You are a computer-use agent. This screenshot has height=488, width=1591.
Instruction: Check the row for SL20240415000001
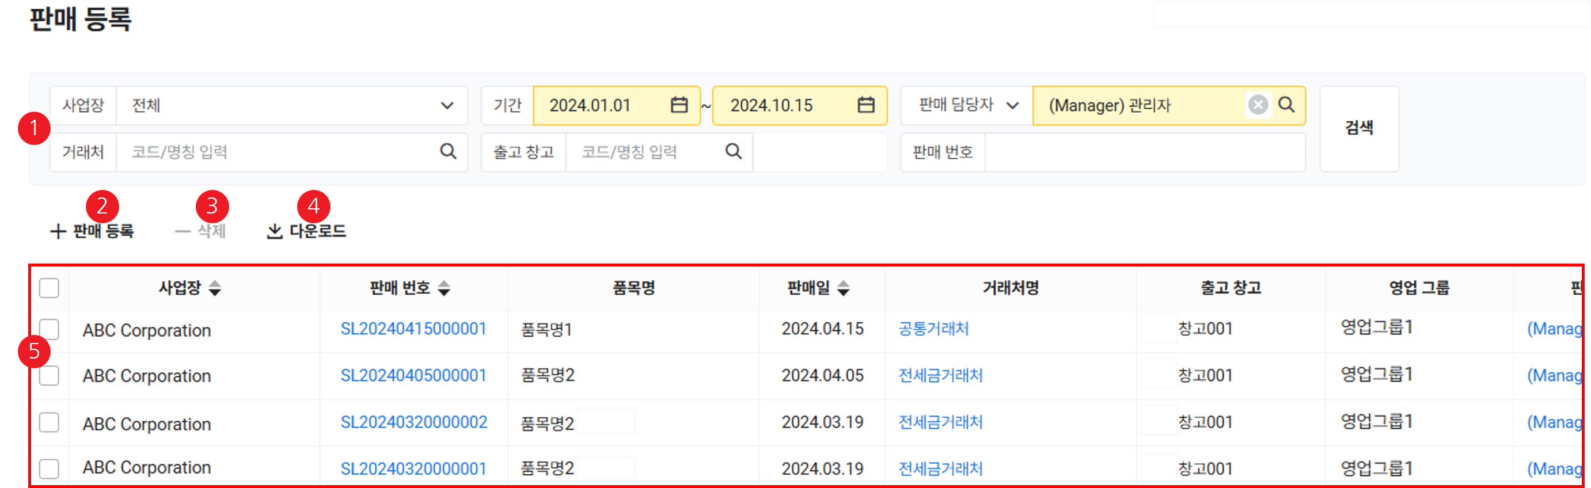point(49,329)
